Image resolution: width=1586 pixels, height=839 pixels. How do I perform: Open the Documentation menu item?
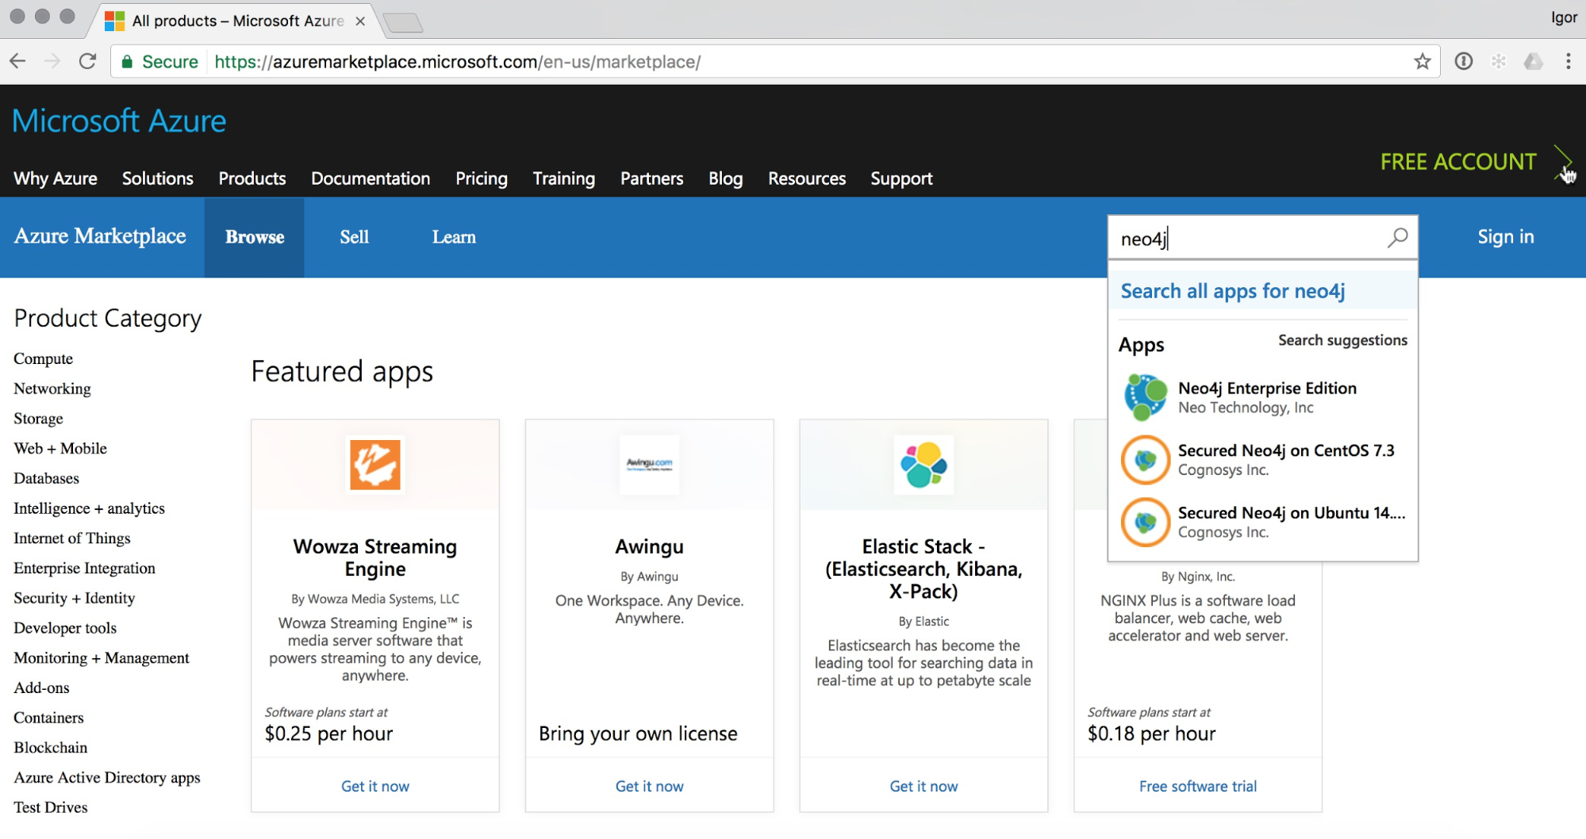[371, 178]
